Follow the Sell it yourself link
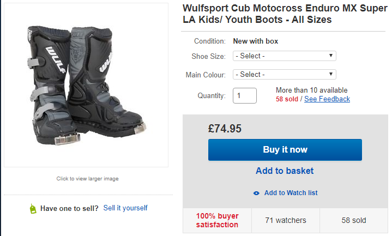Image resolution: width=392 pixels, height=236 pixels. pyautogui.click(x=125, y=208)
